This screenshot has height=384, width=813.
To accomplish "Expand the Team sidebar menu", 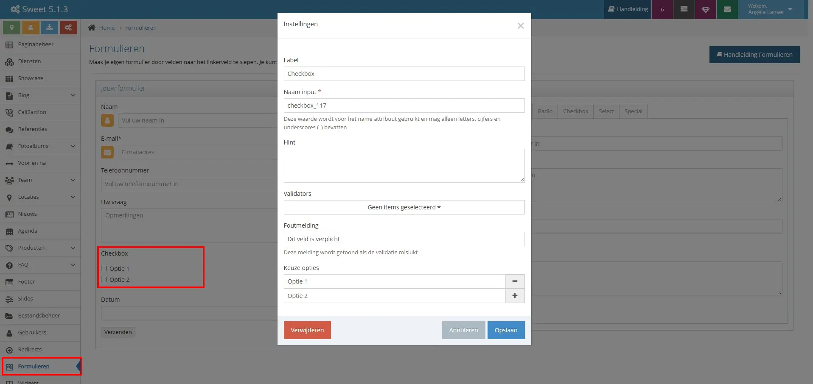I will (x=40, y=180).
